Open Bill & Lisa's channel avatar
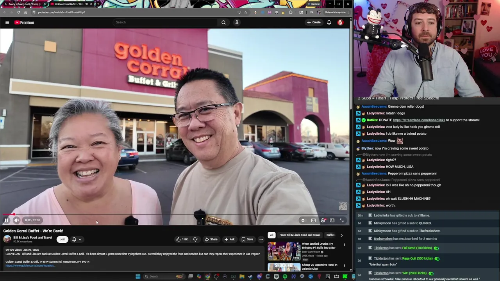500x281 pixels. click(x=7, y=239)
